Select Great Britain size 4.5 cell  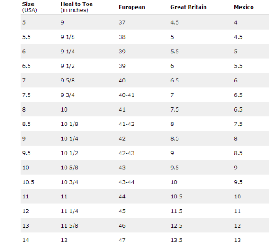point(174,22)
